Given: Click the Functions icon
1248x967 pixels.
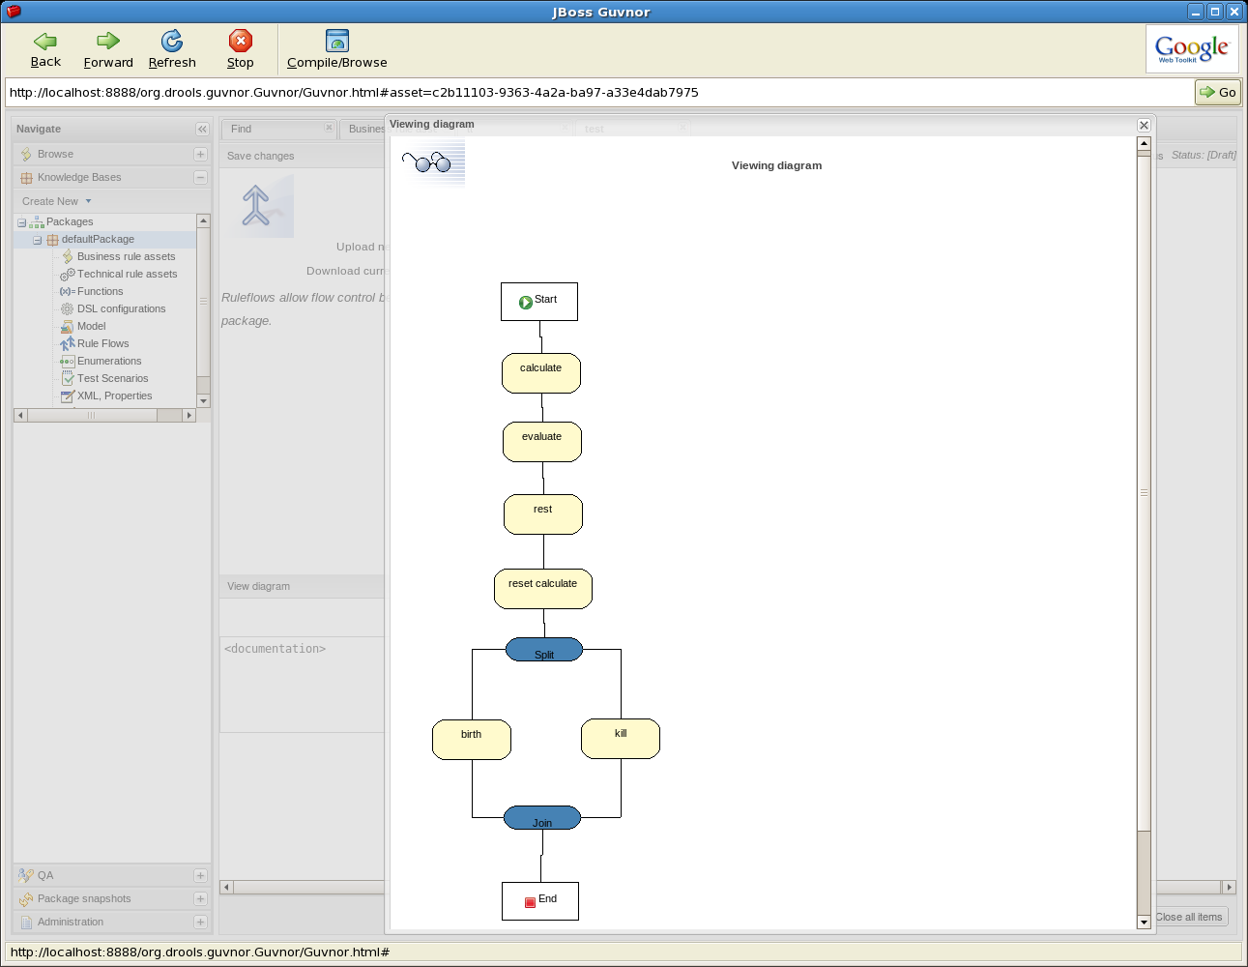Looking at the screenshot, I should (x=68, y=292).
